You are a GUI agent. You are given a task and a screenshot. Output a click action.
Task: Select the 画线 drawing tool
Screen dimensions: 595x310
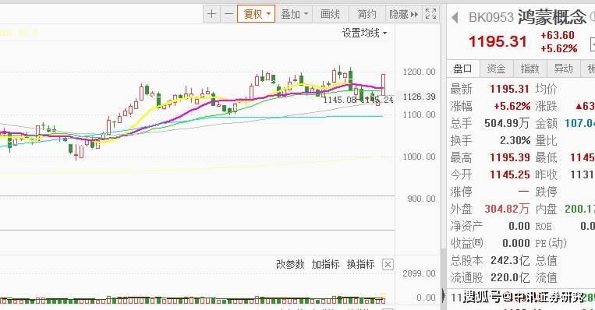[x=330, y=14]
